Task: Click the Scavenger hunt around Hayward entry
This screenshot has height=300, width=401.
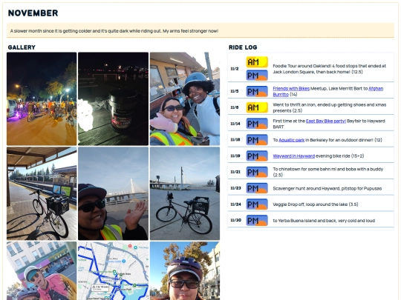Action: click(327, 189)
